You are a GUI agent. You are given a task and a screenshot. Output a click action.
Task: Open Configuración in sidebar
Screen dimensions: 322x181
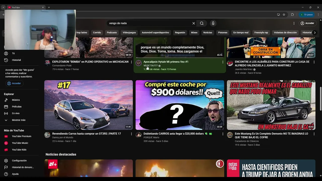(19, 161)
